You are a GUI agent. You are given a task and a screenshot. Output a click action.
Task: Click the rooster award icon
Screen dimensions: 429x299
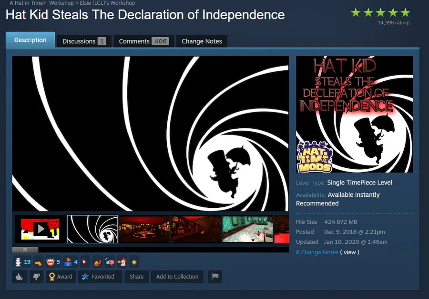click(x=122, y=262)
